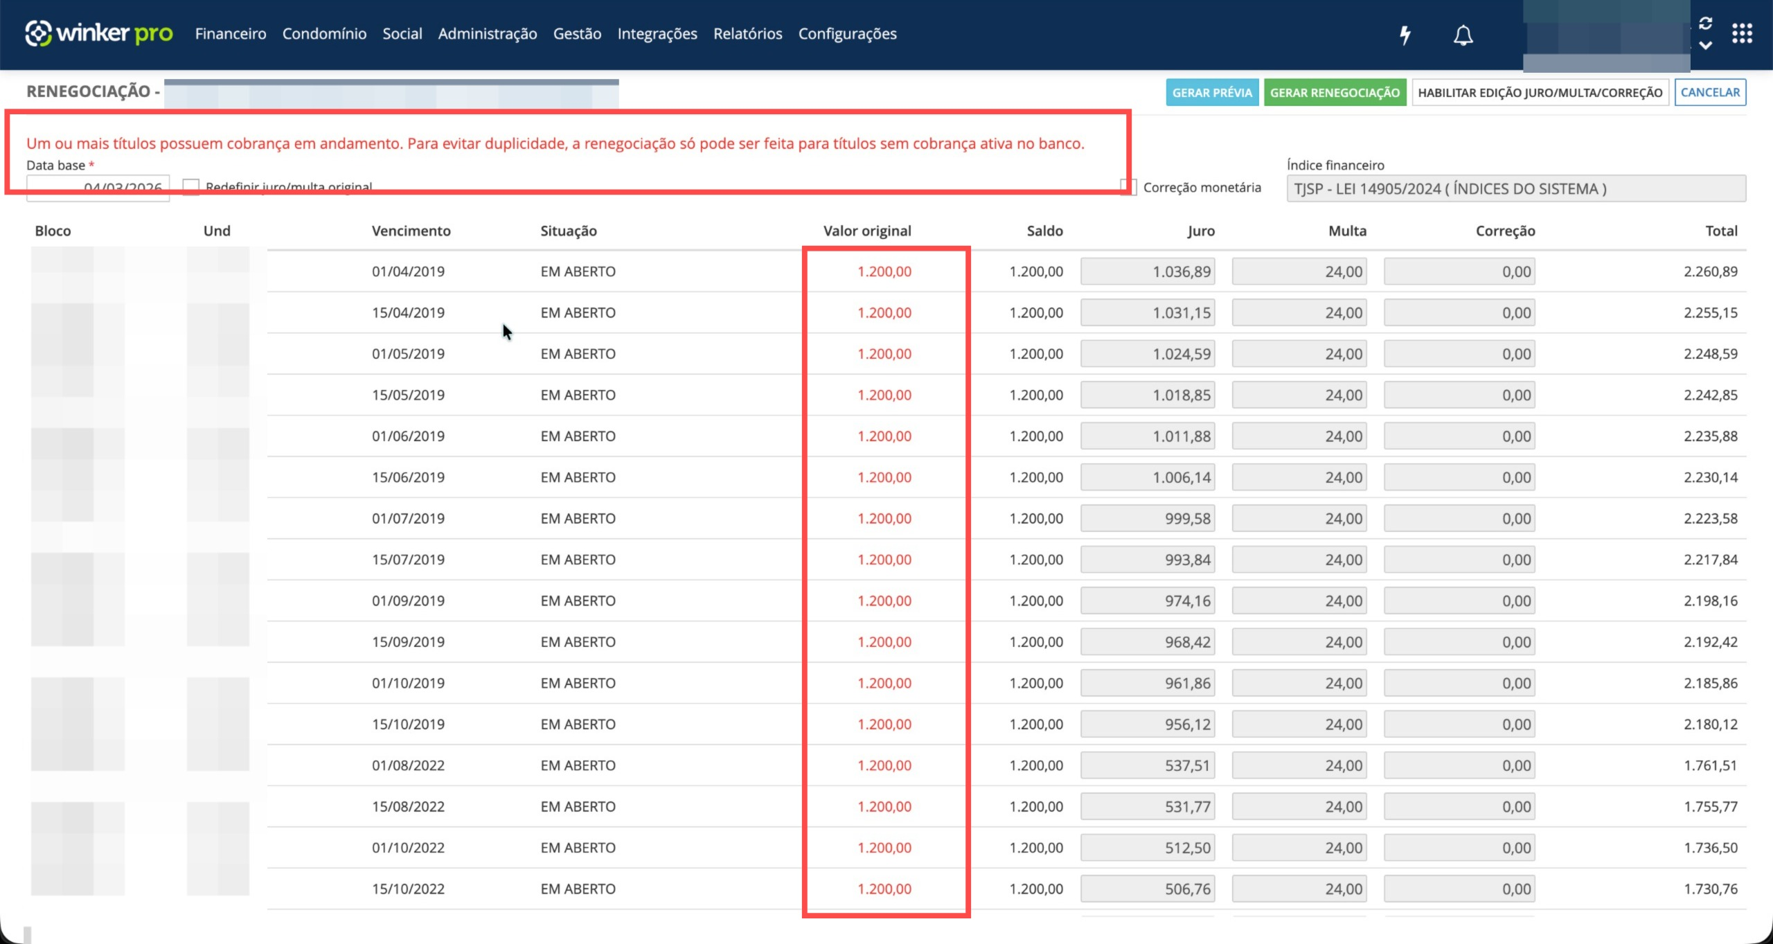The height and width of the screenshot is (944, 1773).
Task: Click the Juro field for 01/04/2019
Action: coord(1148,271)
